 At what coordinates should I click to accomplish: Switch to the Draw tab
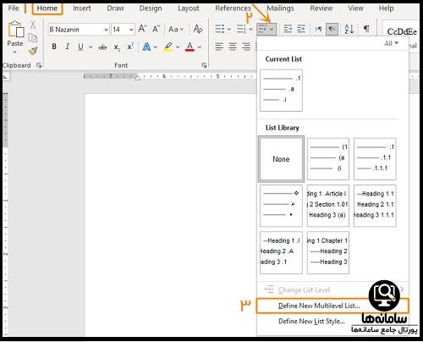coord(115,8)
